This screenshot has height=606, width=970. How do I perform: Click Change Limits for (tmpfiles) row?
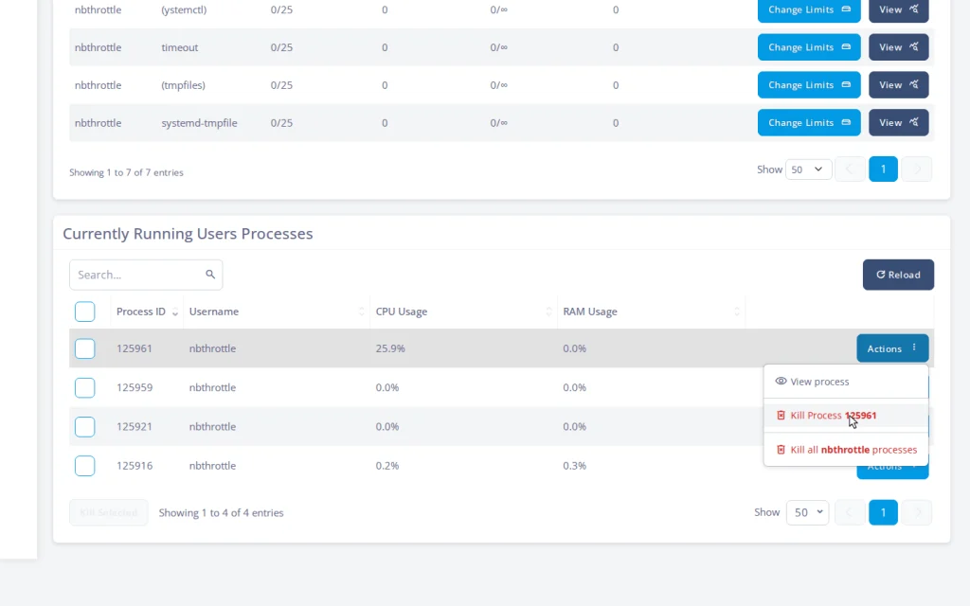coord(809,84)
